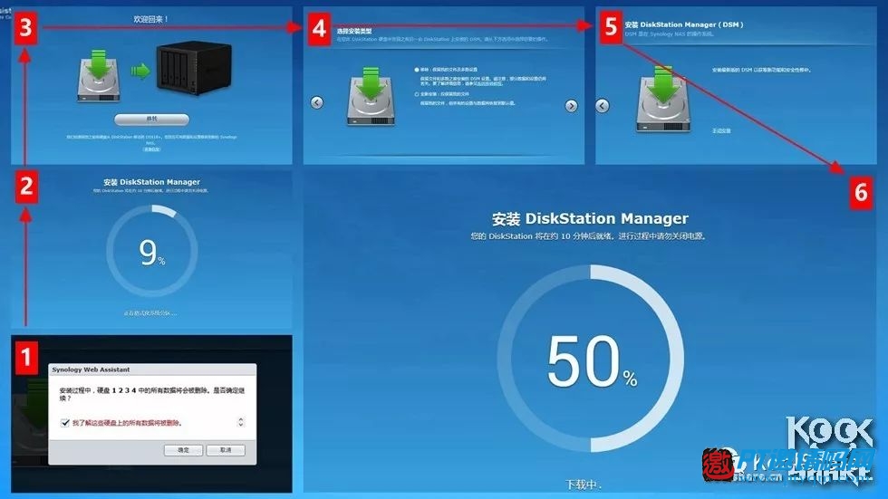This screenshot has width=888, height=499.
Task: Click the small '安装 DiskStation Manager' title above 9%
Action: coord(151,182)
